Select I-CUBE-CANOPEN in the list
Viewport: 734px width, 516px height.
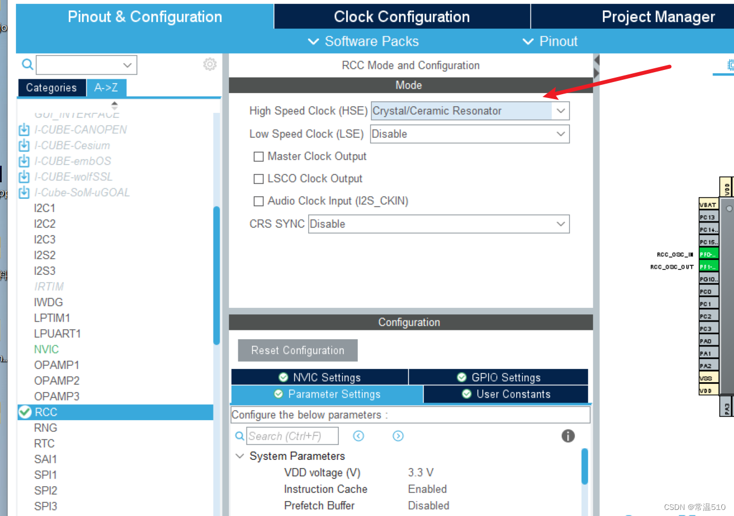coord(80,130)
